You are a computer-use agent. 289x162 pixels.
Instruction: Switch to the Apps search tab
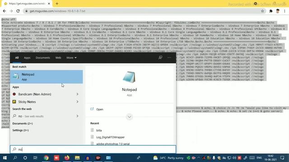[27, 58]
